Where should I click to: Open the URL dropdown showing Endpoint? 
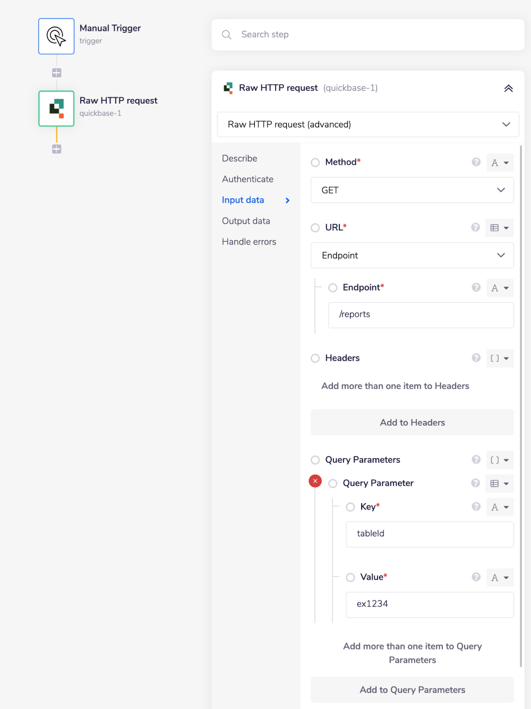point(412,255)
